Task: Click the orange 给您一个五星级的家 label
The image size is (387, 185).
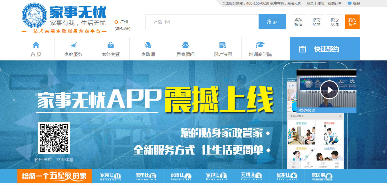Action: tap(55, 176)
